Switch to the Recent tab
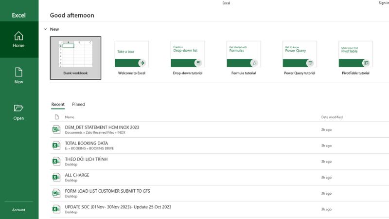The height and width of the screenshot is (219, 389). coord(58,104)
